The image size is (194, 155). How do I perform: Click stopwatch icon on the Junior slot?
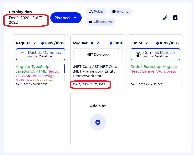pos(157,43)
